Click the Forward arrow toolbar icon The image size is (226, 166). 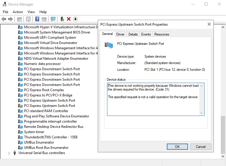click(10, 19)
